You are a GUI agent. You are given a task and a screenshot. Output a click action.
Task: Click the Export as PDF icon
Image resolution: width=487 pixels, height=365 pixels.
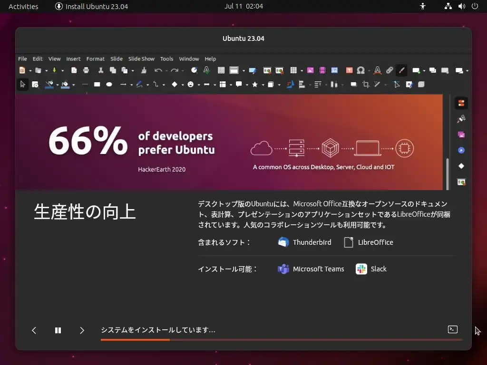(74, 70)
